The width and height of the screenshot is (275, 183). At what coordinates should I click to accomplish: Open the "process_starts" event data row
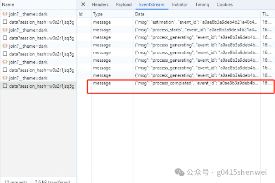point(196,30)
